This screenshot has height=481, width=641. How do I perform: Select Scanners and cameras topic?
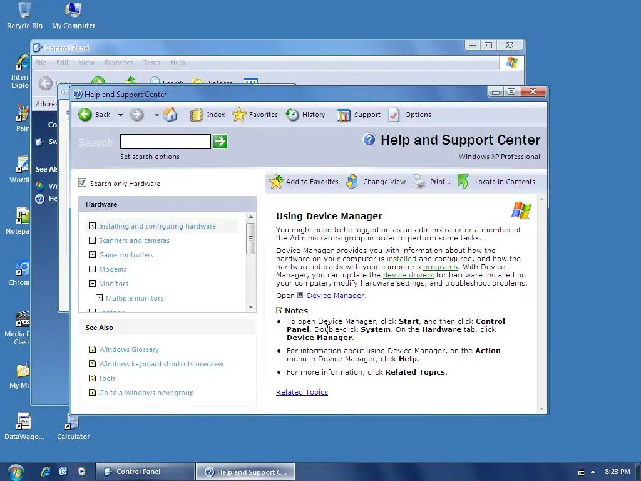(134, 240)
